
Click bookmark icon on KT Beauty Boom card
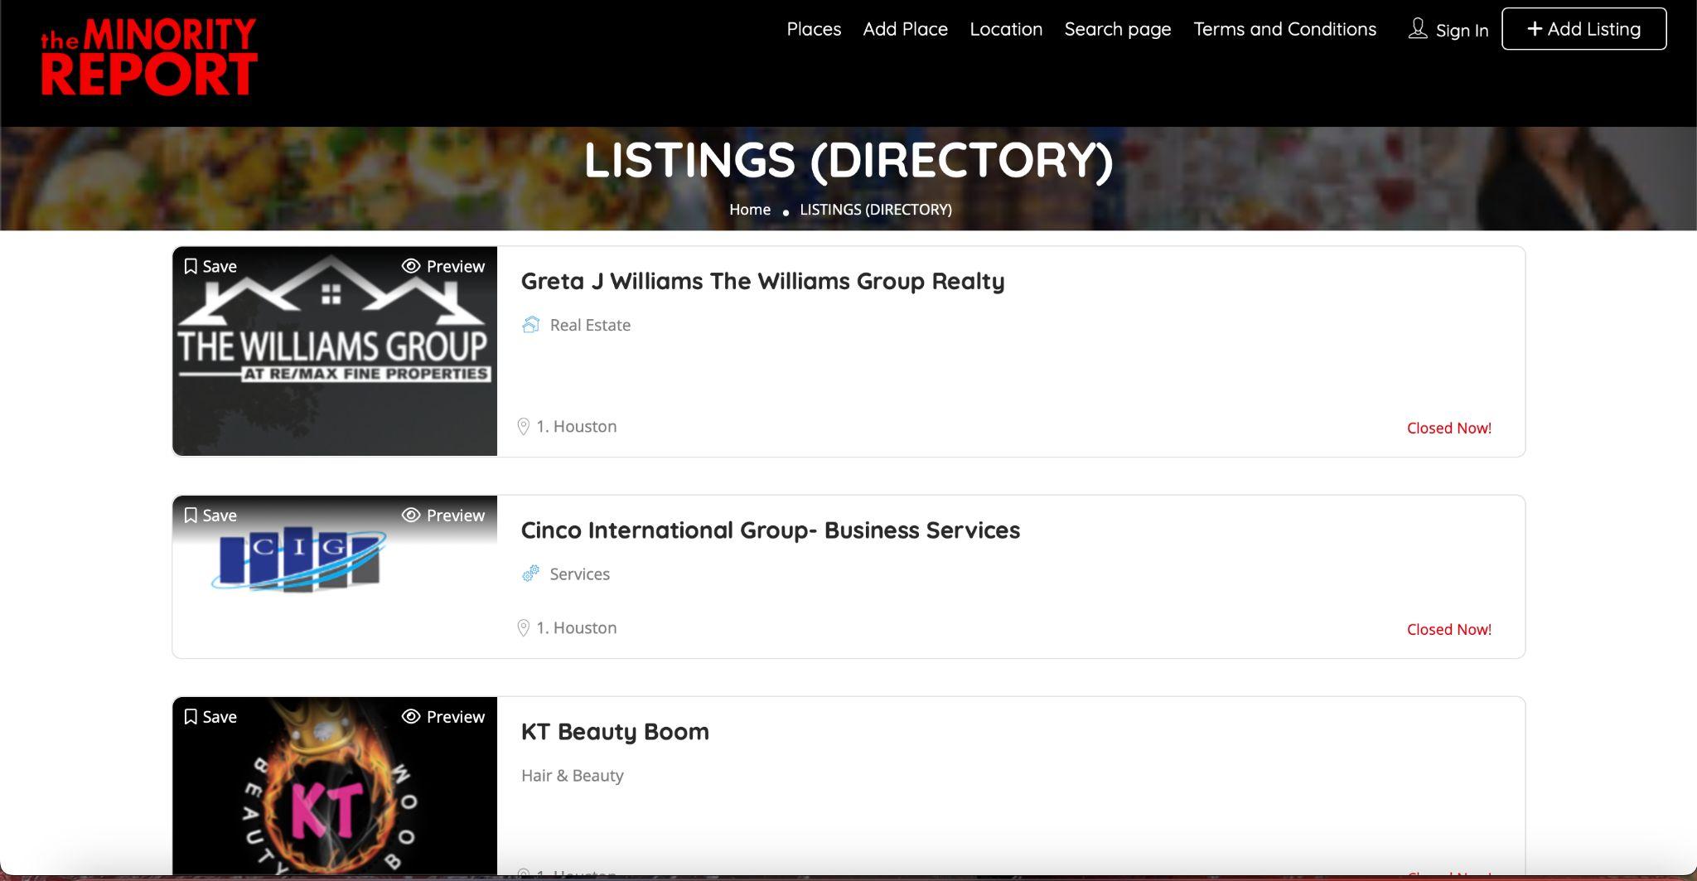(x=191, y=717)
